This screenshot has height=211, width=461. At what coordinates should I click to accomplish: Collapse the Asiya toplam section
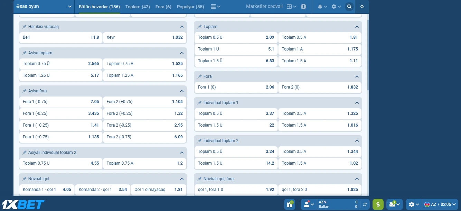tap(182, 53)
